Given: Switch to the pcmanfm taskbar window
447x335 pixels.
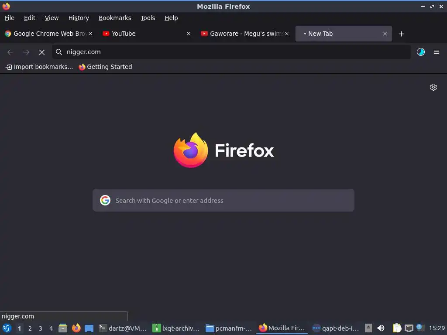Looking at the screenshot, I should coord(229,328).
